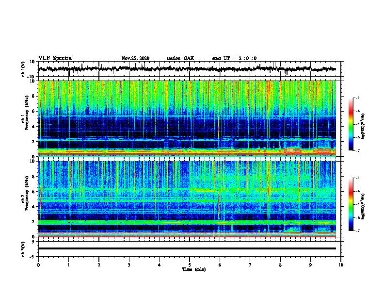The image size is (384, 297).
Task: Click the "-7" tick on the ch.1 colorbar
Action: [358, 150]
